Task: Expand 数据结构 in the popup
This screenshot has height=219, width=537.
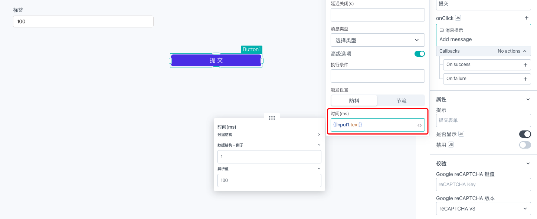Action: click(319, 135)
